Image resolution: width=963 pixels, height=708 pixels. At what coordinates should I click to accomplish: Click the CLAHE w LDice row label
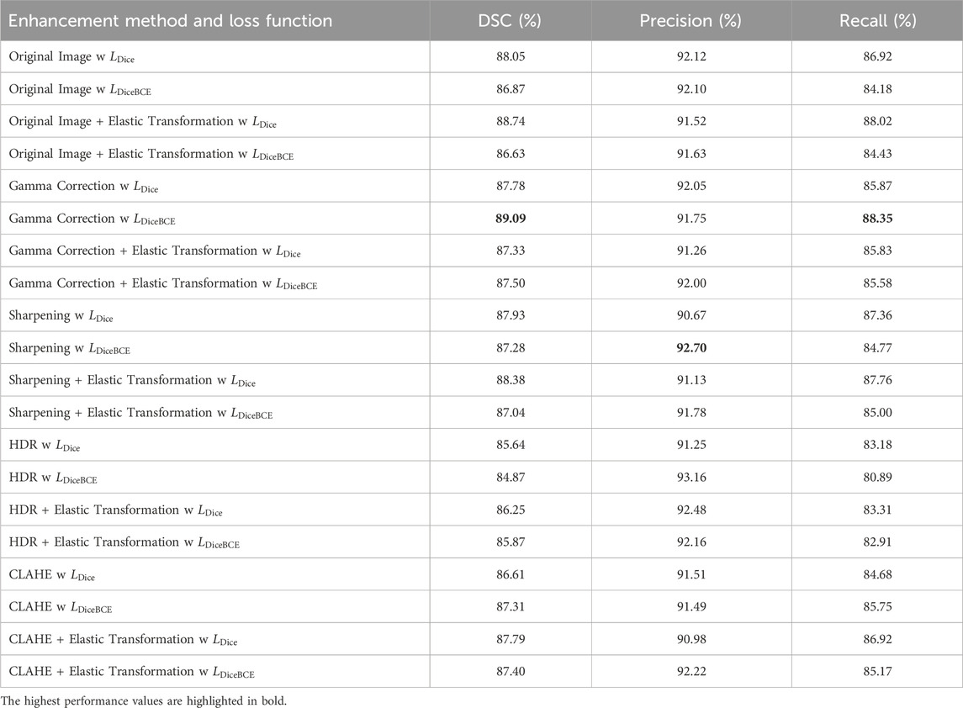(51, 575)
